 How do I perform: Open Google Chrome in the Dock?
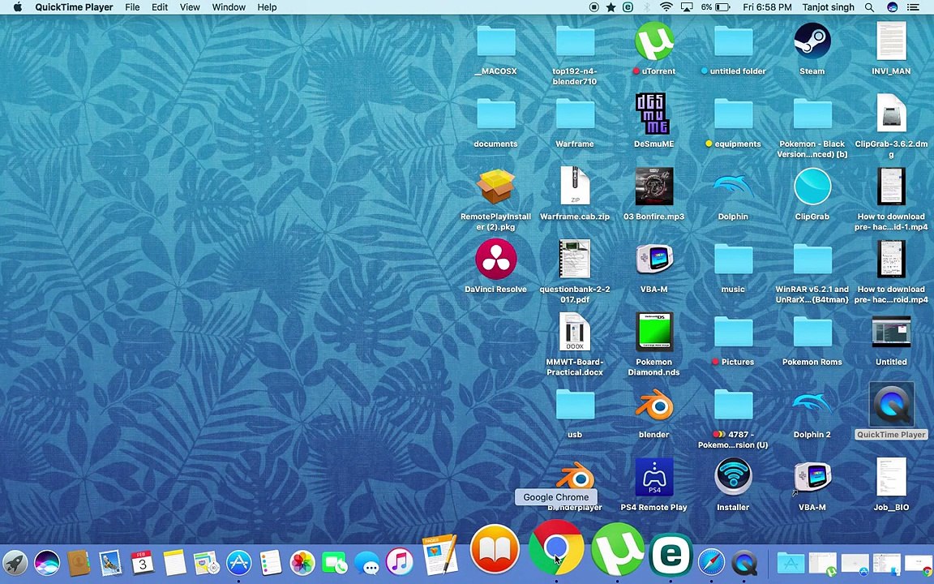tap(555, 547)
